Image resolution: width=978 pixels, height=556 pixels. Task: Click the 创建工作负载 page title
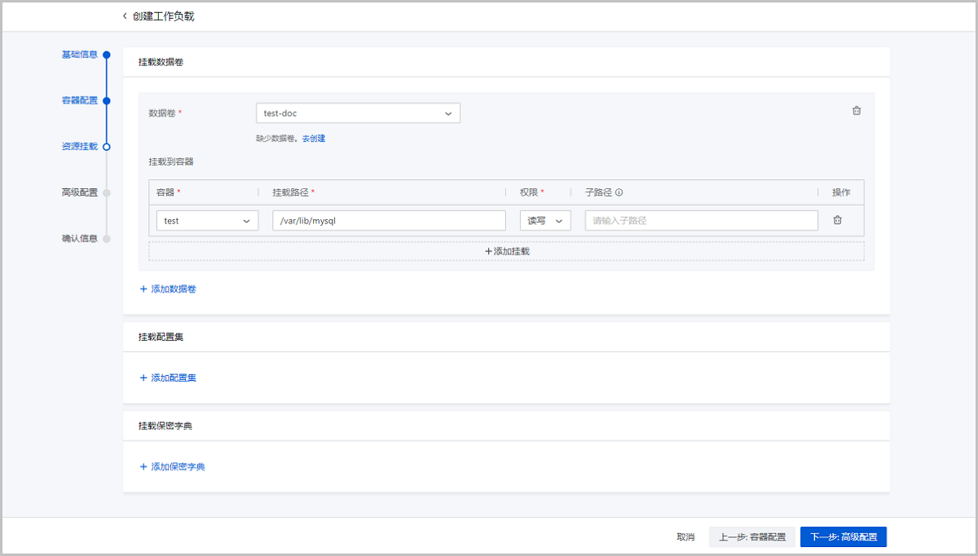pyautogui.click(x=164, y=16)
